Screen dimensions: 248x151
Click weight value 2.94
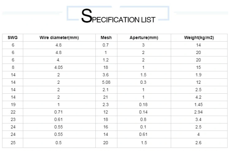(x=198, y=112)
